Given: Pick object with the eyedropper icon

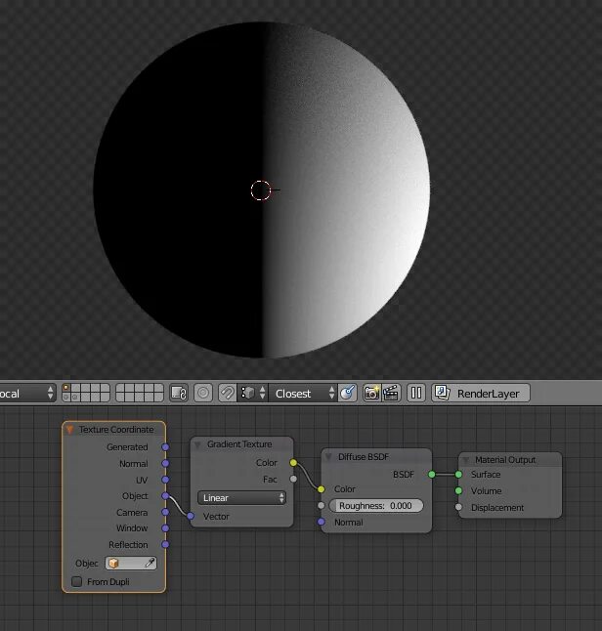Looking at the screenshot, I should [150, 563].
